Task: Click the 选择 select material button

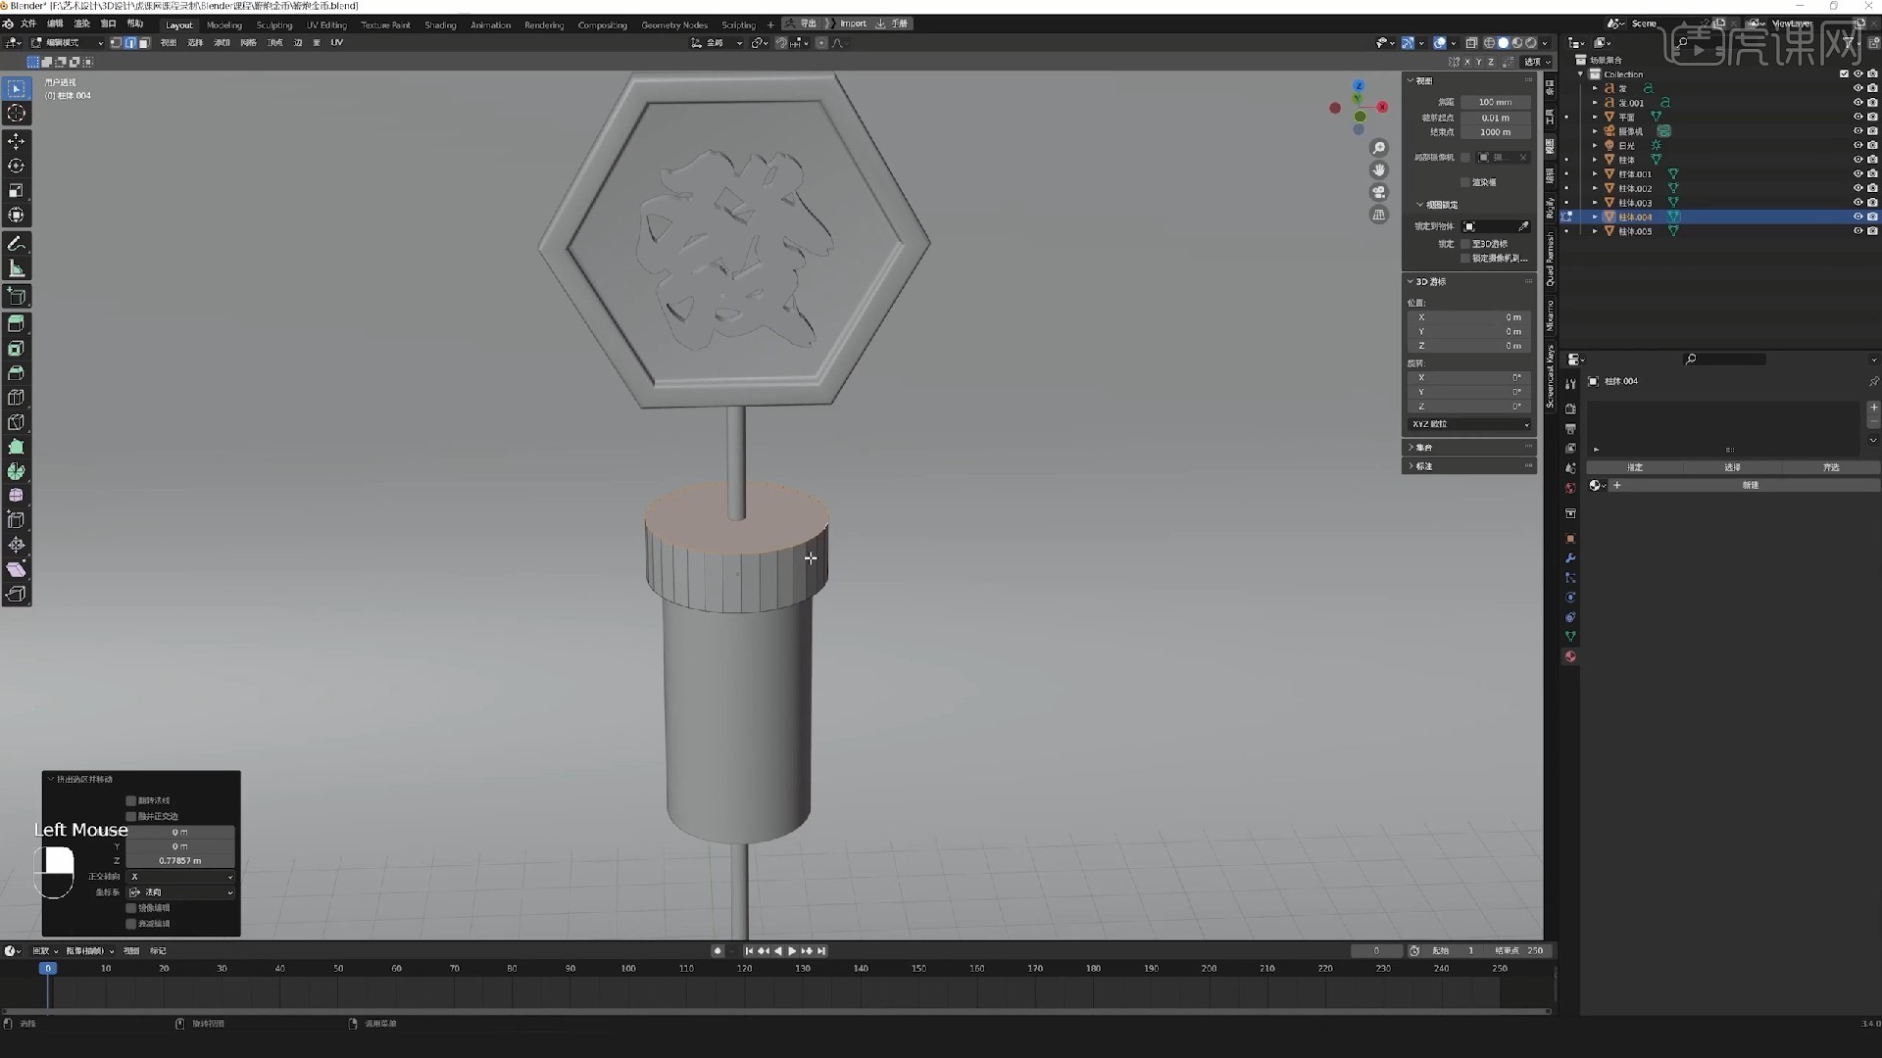Action: [x=1732, y=467]
